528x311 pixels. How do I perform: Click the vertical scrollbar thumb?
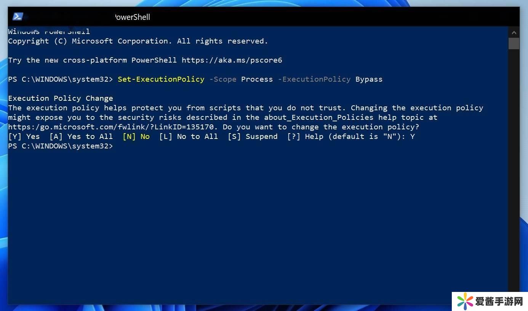(514, 44)
